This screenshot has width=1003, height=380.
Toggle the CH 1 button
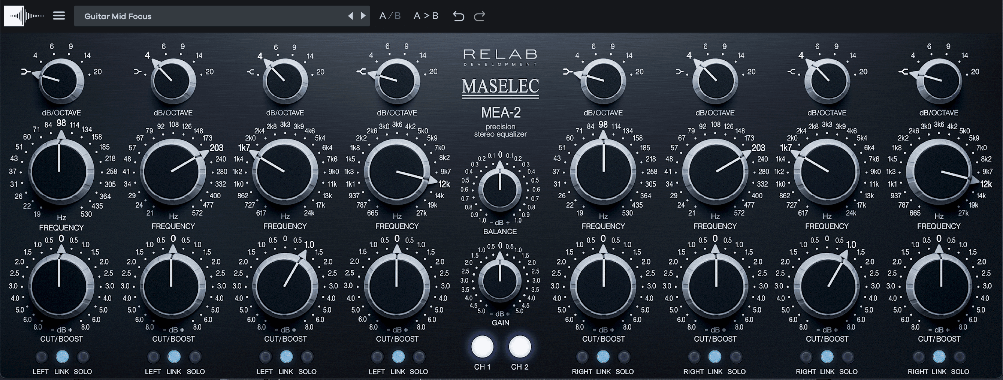click(x=483, y=347)
